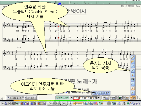Click the green screen display icon
141x106 pixels.
[x=114, y=103]
